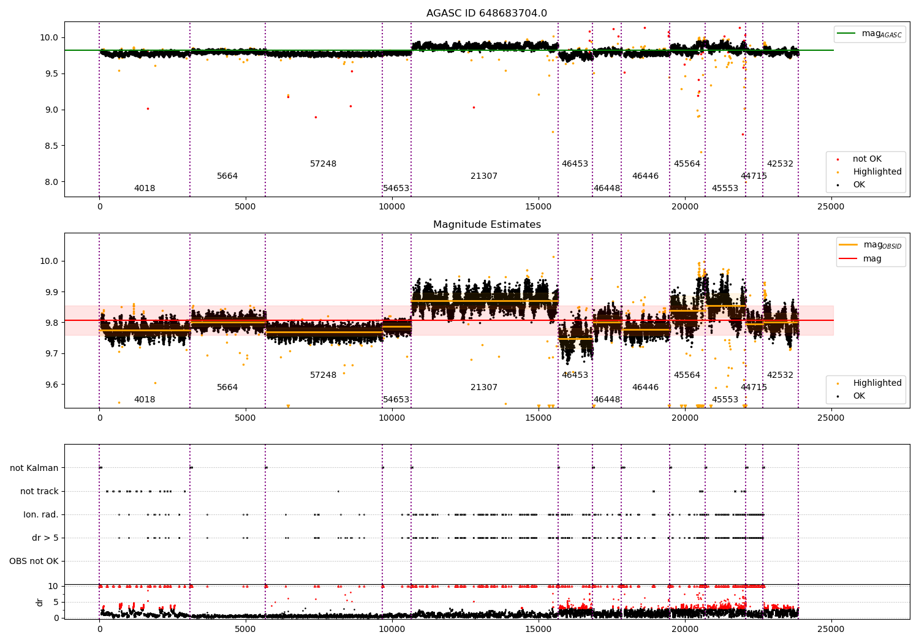The width and height of the screenshot is (919, 643).
Task: Click obsid 54653 in Magnitude Estimates plot
Action: (396, 400)
